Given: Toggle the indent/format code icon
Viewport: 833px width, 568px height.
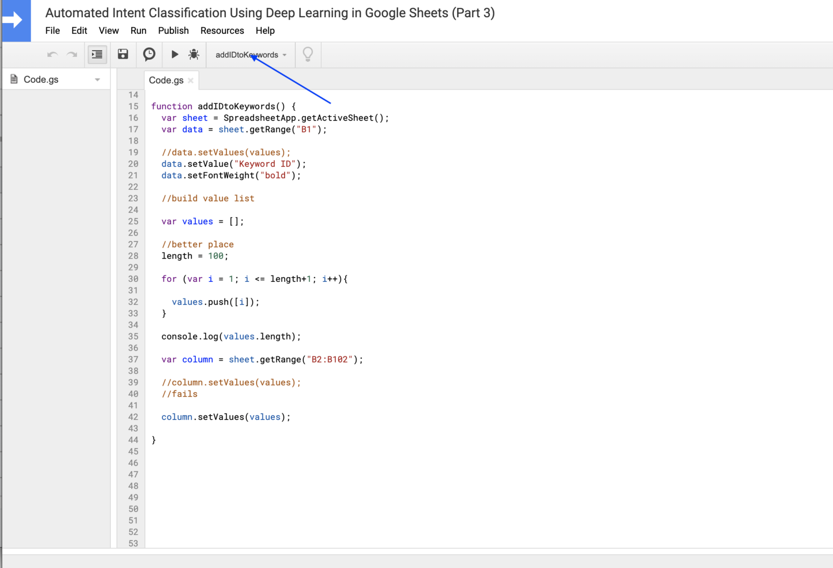Looking at the screenshot, I should click(97, 54).
